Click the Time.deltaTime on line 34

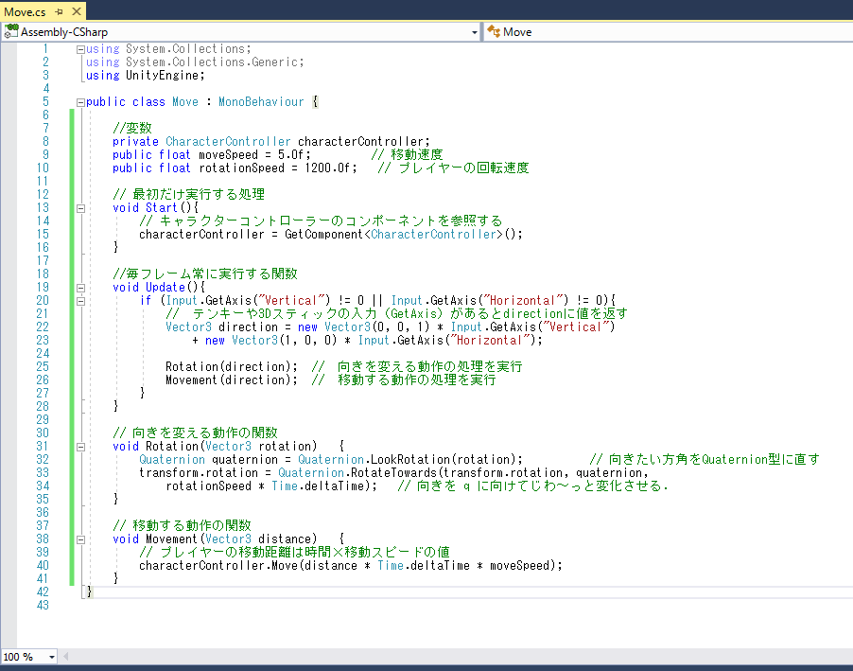317,486
